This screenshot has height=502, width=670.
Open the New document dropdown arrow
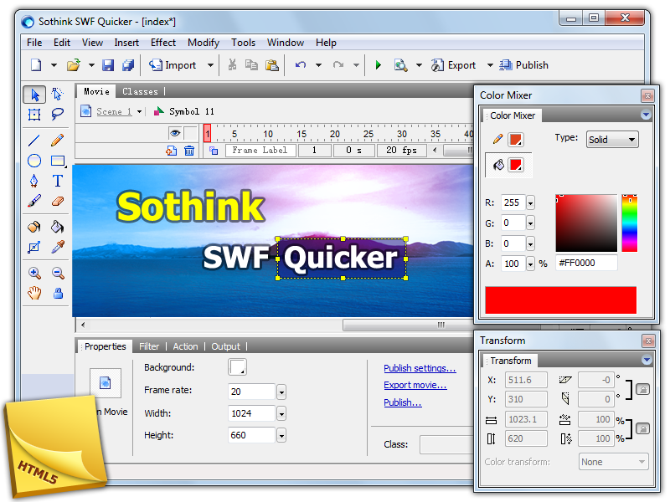(54, 65)
